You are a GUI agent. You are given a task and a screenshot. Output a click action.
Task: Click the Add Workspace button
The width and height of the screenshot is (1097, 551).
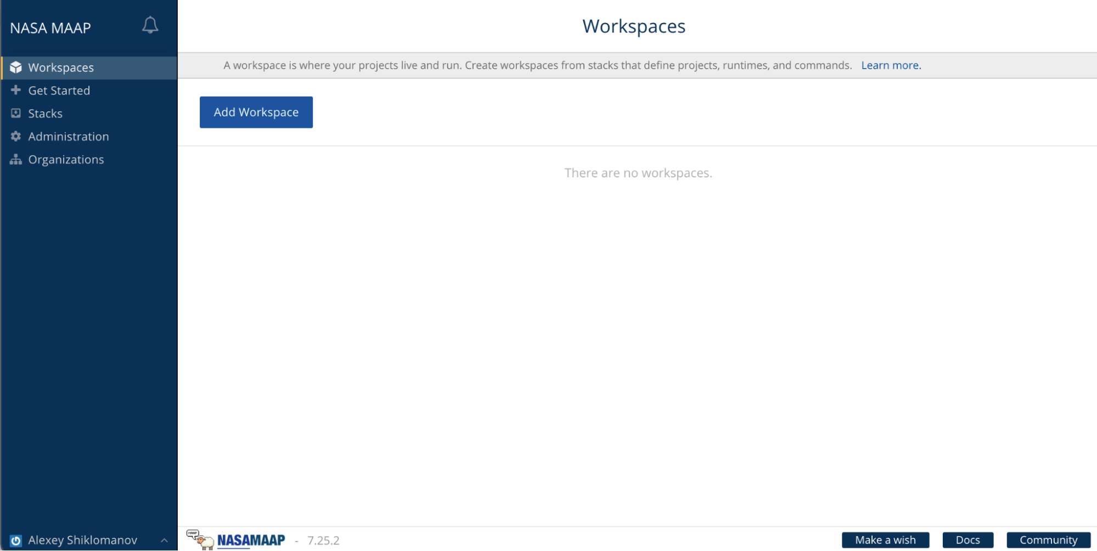(x=256, y=112)
